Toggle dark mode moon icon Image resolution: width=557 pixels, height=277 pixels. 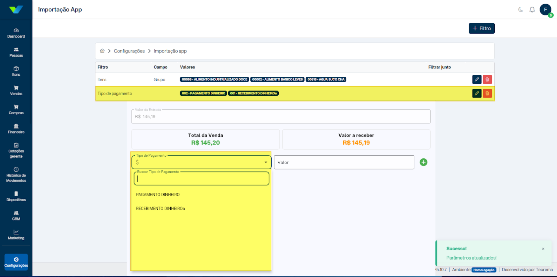(x=521, y=10)
